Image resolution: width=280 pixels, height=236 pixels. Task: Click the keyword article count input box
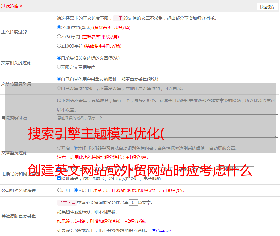pyautogui.click(x=133, y=203)
